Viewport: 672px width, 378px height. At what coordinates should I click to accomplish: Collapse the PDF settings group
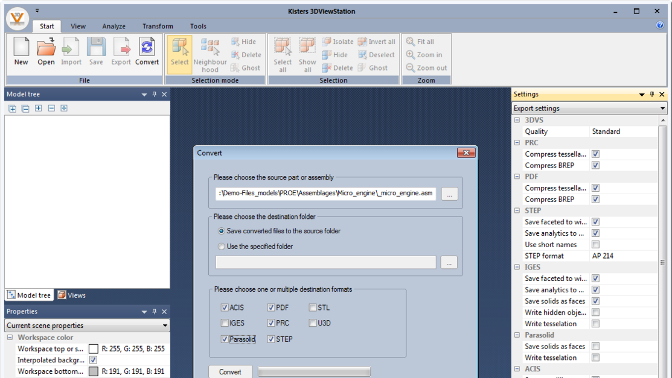click(517, 177)
